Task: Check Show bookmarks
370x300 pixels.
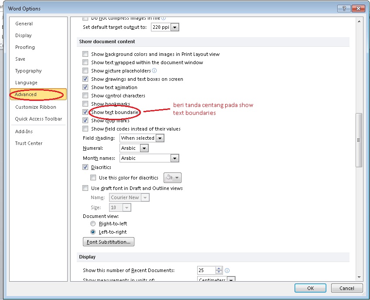Action: tap(85, 103)
